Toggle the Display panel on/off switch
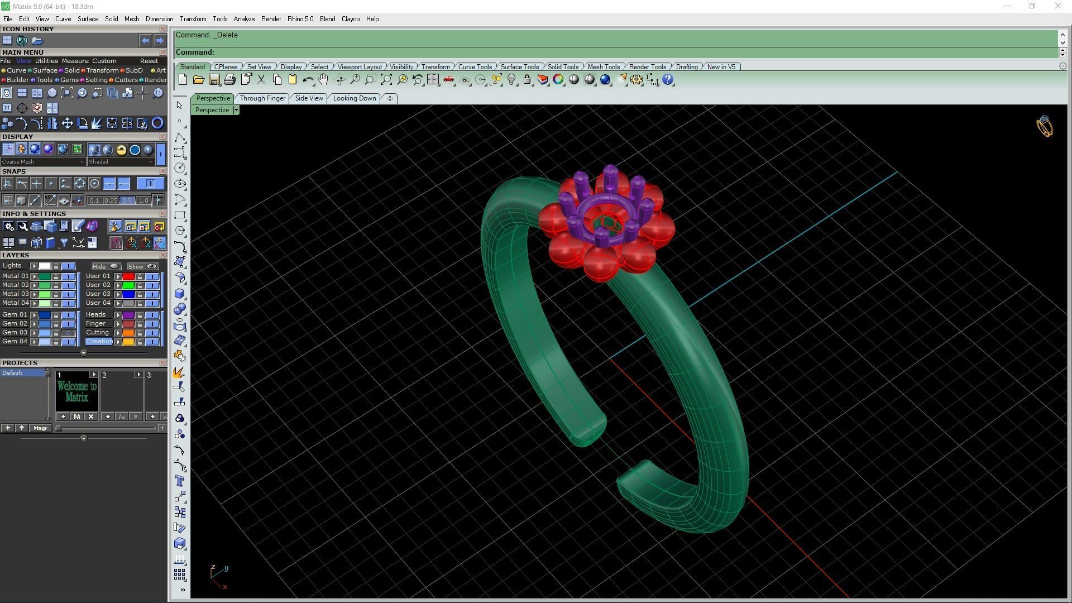 click(161, 153)
